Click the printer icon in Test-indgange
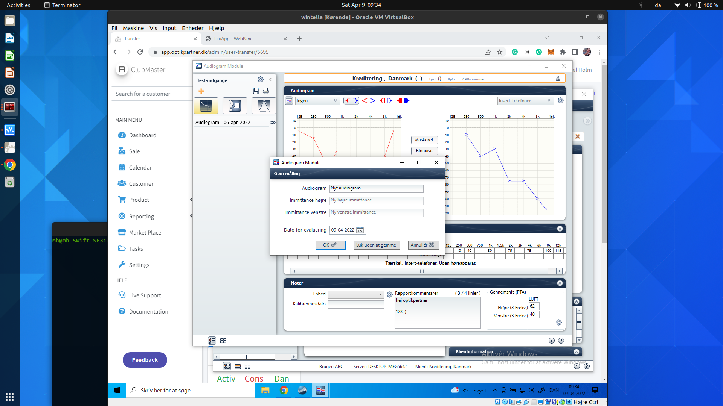This screenshot has height=406, width=723. pyautogui.click(x=266, y=91)
